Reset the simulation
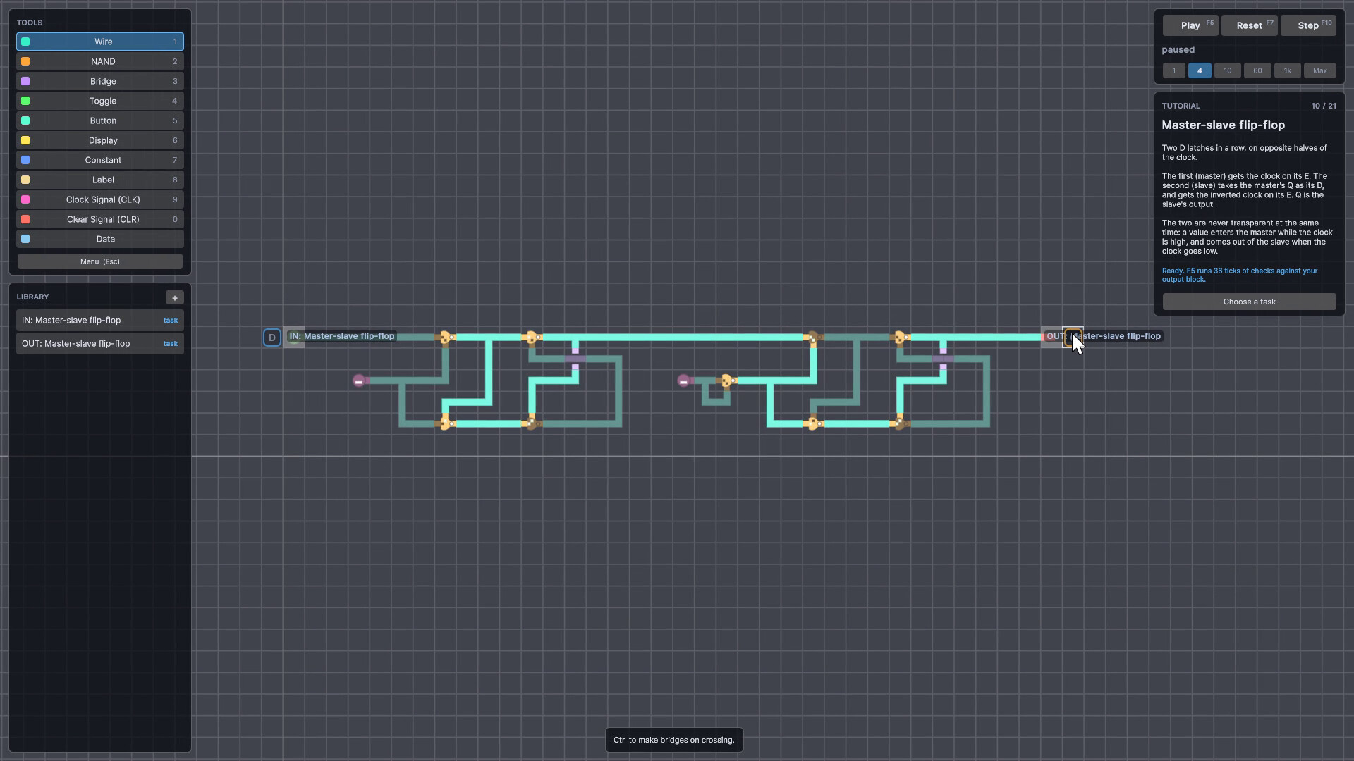The width and height of the screenshot is (1354, 761). pyautogui.click(x=1250, y=25)
